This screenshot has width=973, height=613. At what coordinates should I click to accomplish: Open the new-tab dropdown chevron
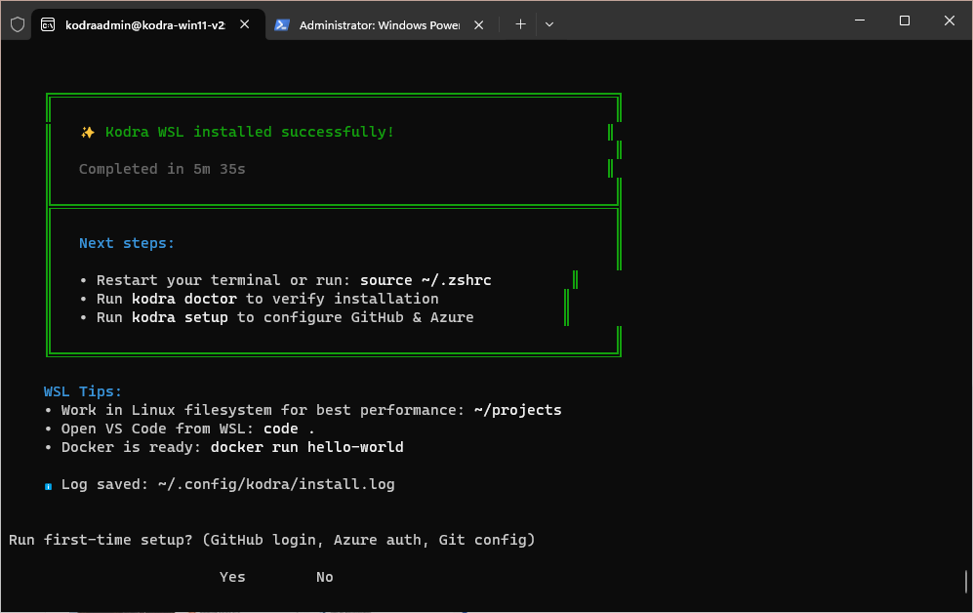pos(549,23)
